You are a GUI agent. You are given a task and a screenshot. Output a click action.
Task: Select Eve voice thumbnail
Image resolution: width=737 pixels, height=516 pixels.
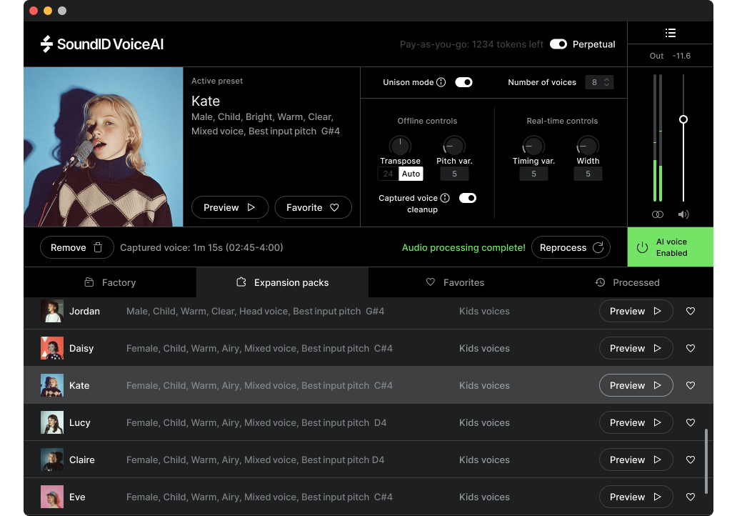coord(52,497)
